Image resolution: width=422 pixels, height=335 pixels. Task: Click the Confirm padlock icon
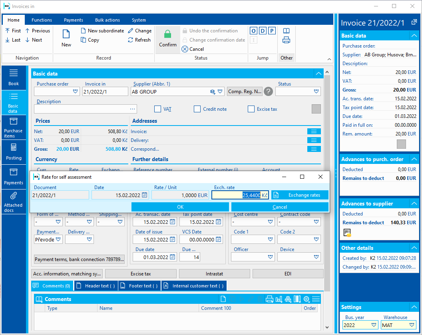click(167, 35)
